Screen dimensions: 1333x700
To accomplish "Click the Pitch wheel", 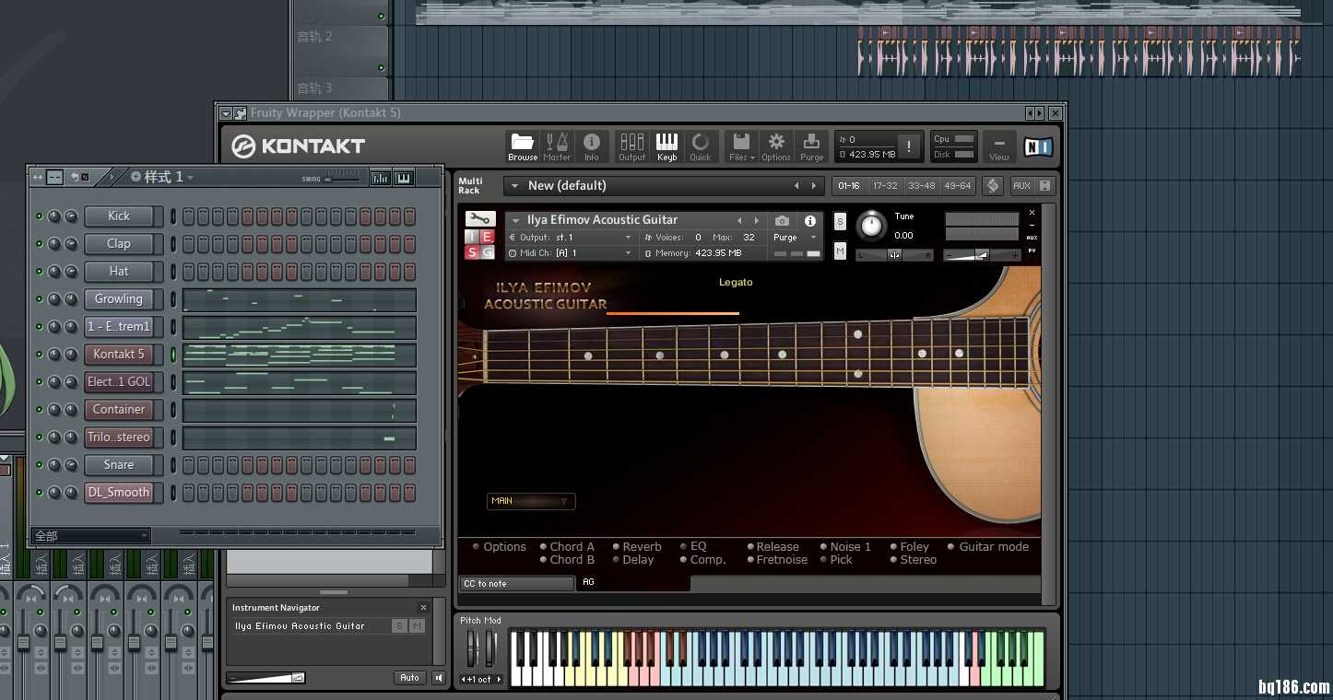I will [473, 649].
